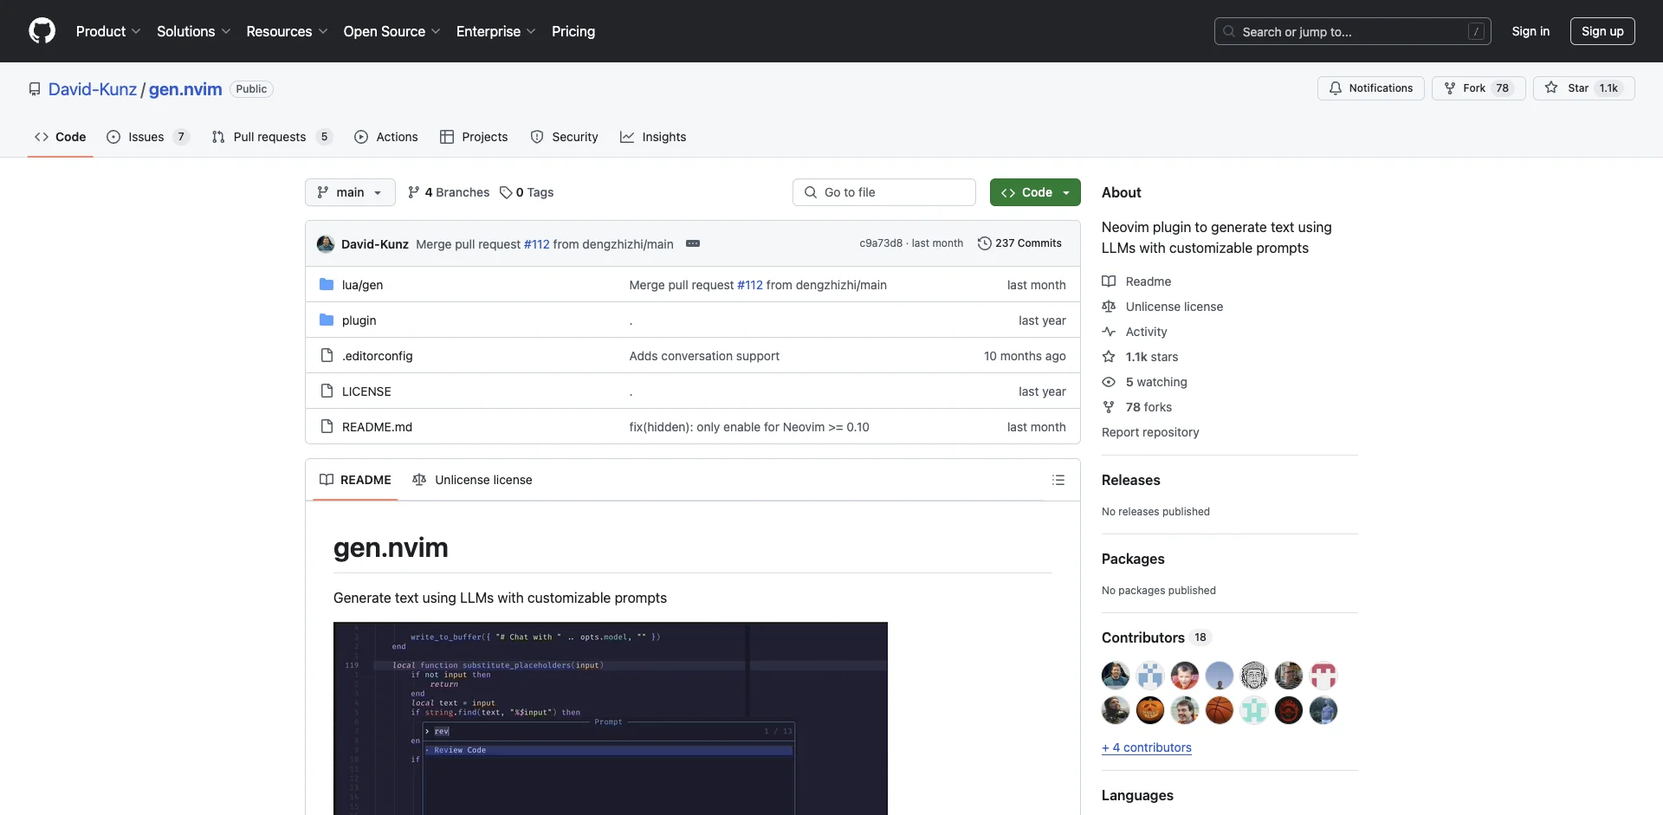Select the Unlicense license tab

[472, 480]
